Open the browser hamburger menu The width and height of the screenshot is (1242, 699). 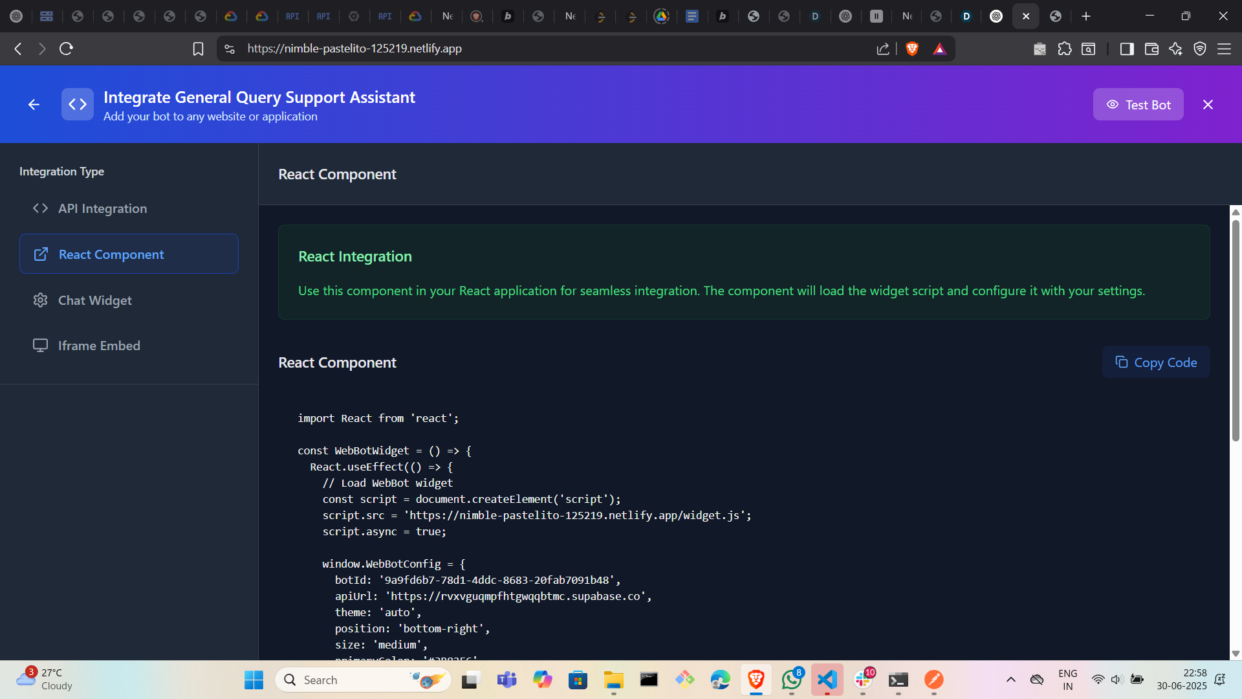(x=1224, y=49)
